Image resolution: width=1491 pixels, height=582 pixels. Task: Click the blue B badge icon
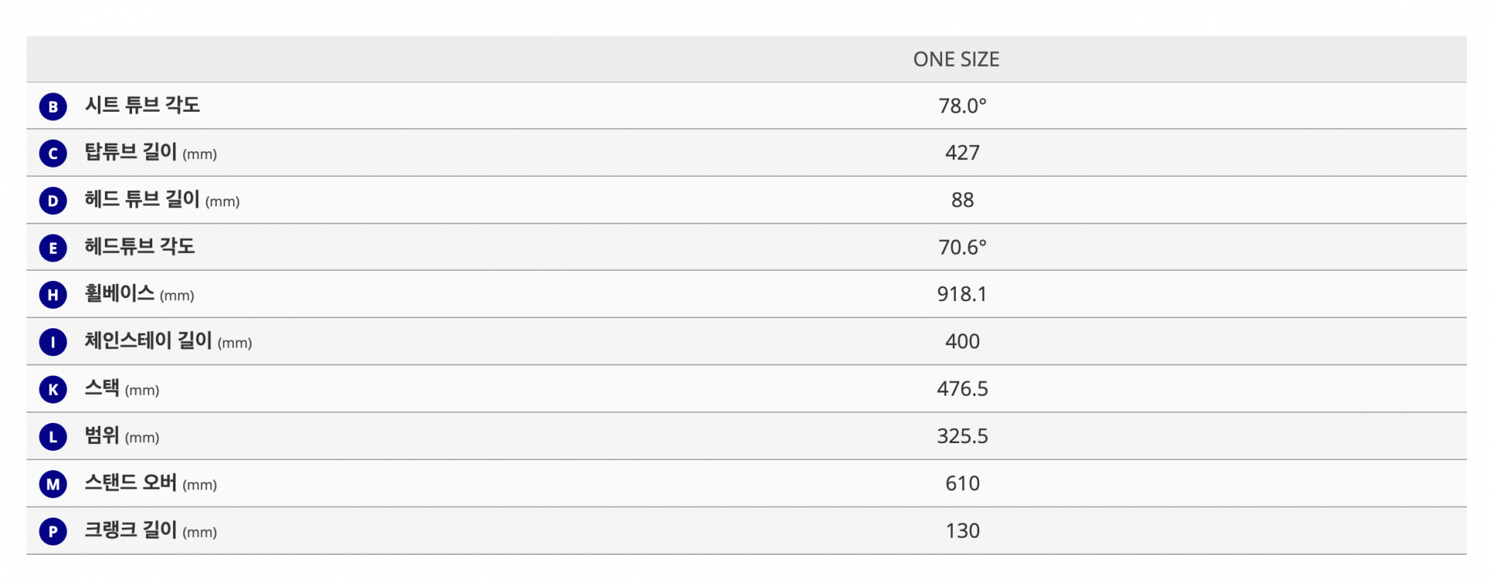[53, 106]
